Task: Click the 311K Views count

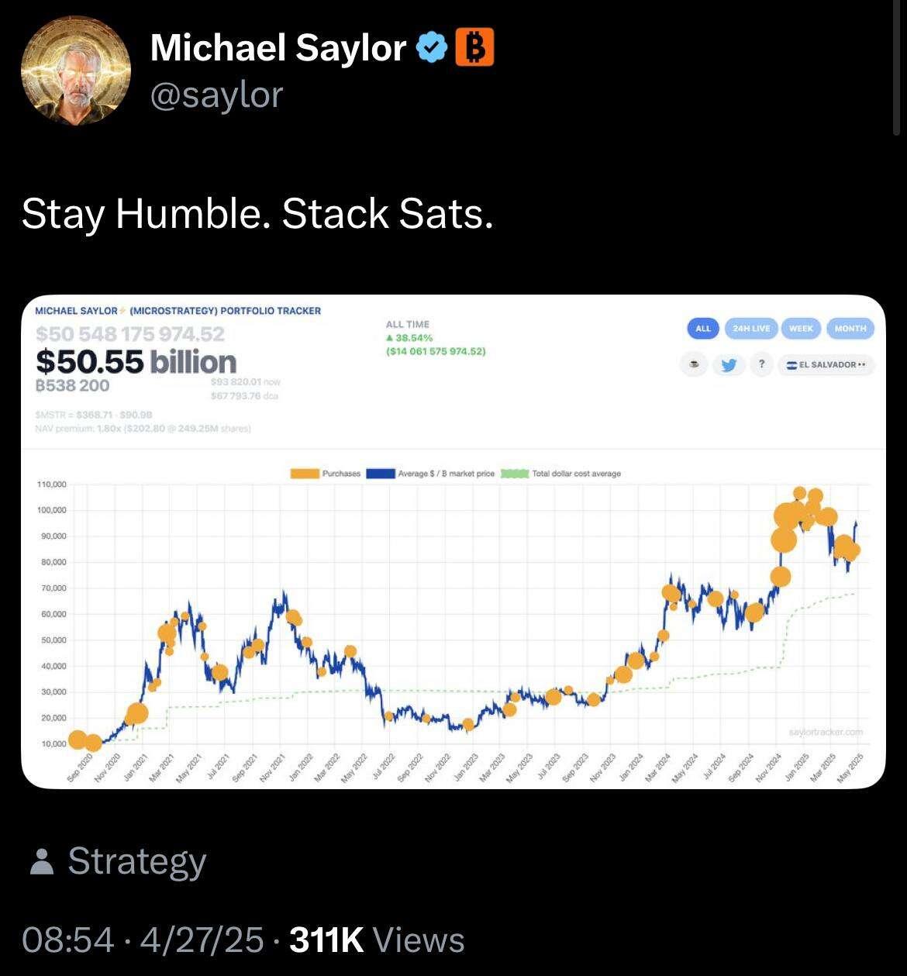Action: point(377,940)
